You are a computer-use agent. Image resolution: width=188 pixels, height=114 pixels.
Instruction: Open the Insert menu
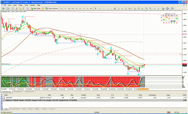pyautogui.click(x=15, y=5)
